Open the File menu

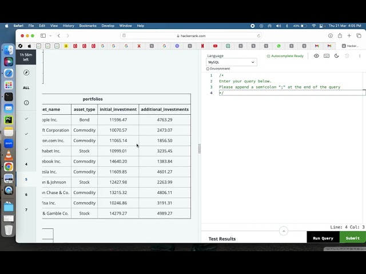point(31,26)
